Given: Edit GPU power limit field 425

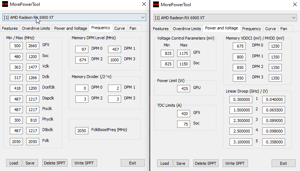Looking at the screenshot, I should coord(184,89).
